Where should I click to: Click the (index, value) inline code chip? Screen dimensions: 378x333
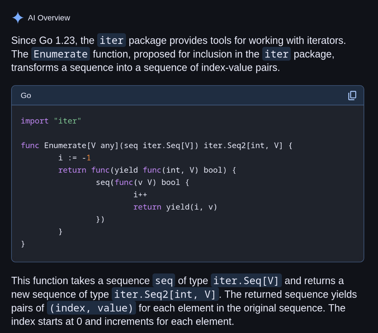point(91,308)
